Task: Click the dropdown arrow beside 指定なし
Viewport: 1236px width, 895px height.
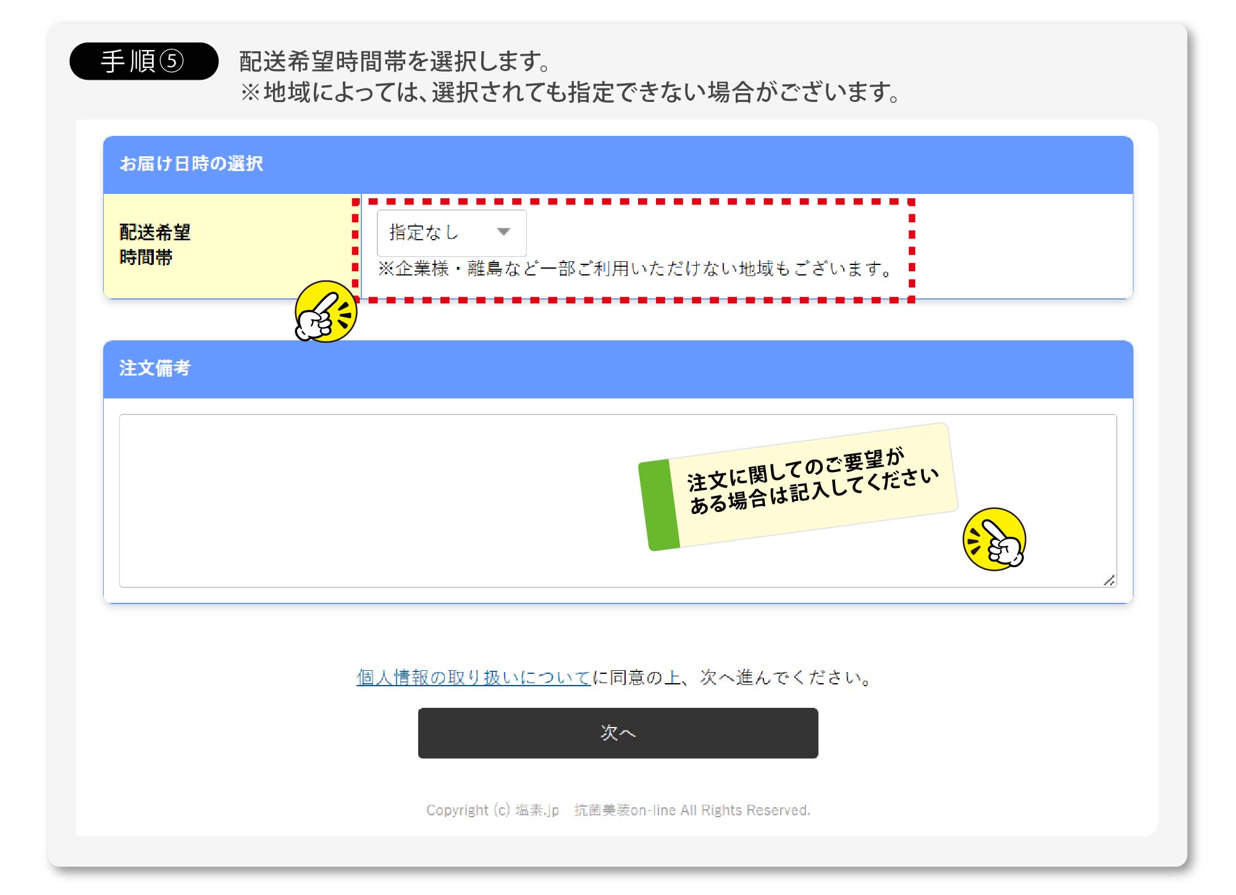Action: pos(503,232)
